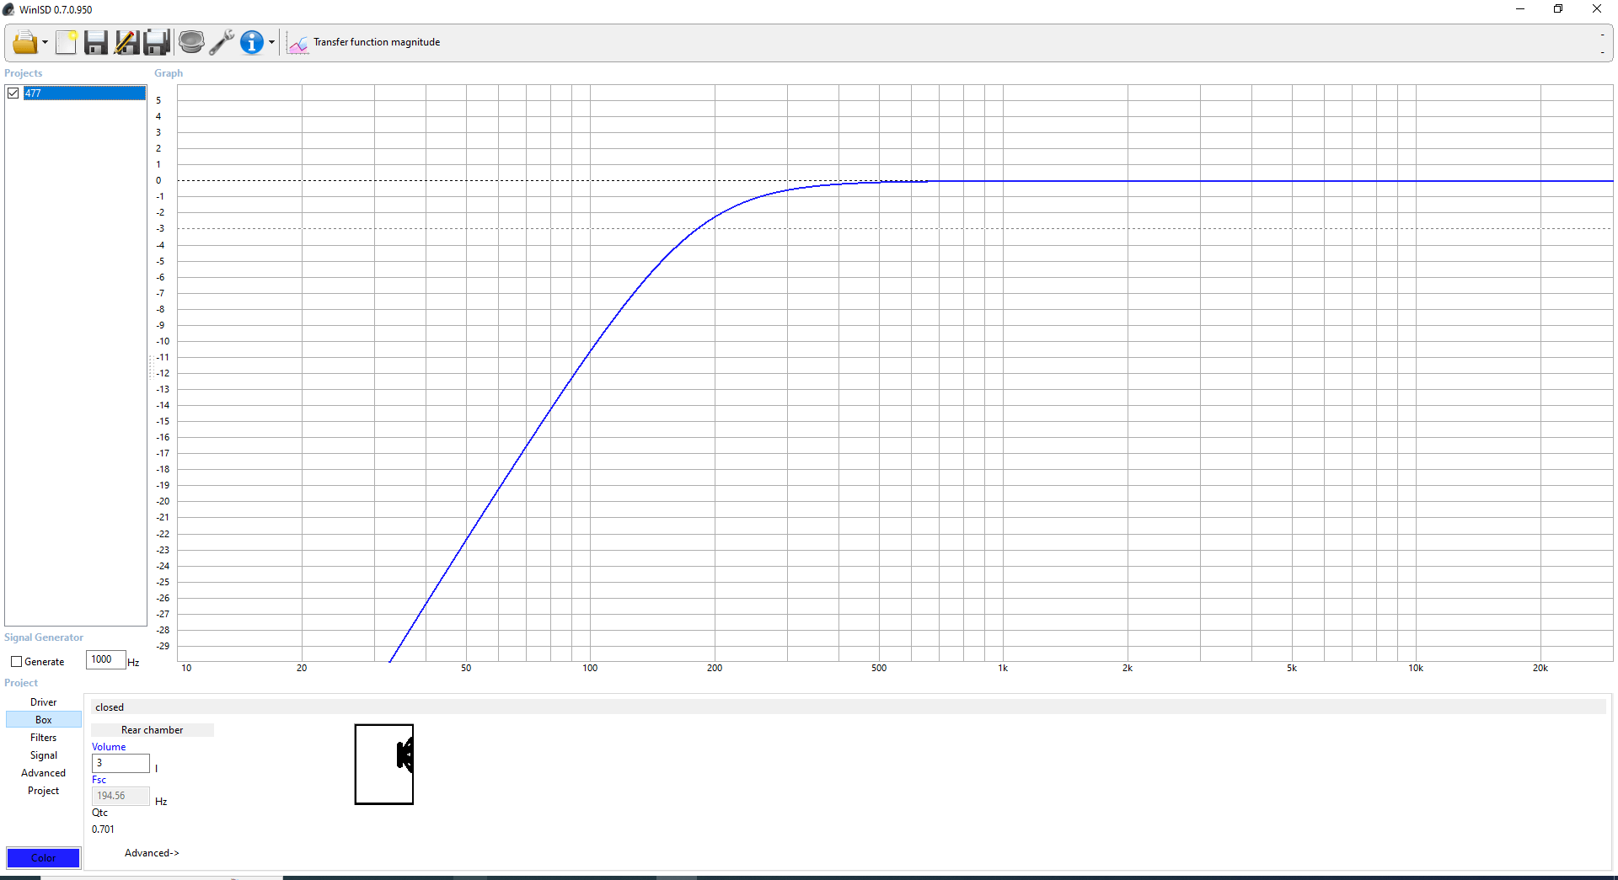Switch to the Advanced tab
The width and height of the screenshot is (1618, 880).
[x=44, y=773]
